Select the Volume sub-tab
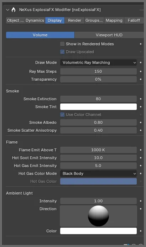Viewport: 146px width, 247px height. 40,35
